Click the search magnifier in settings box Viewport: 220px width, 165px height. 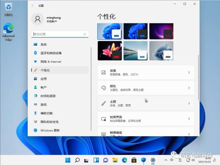tap(85, 34)
